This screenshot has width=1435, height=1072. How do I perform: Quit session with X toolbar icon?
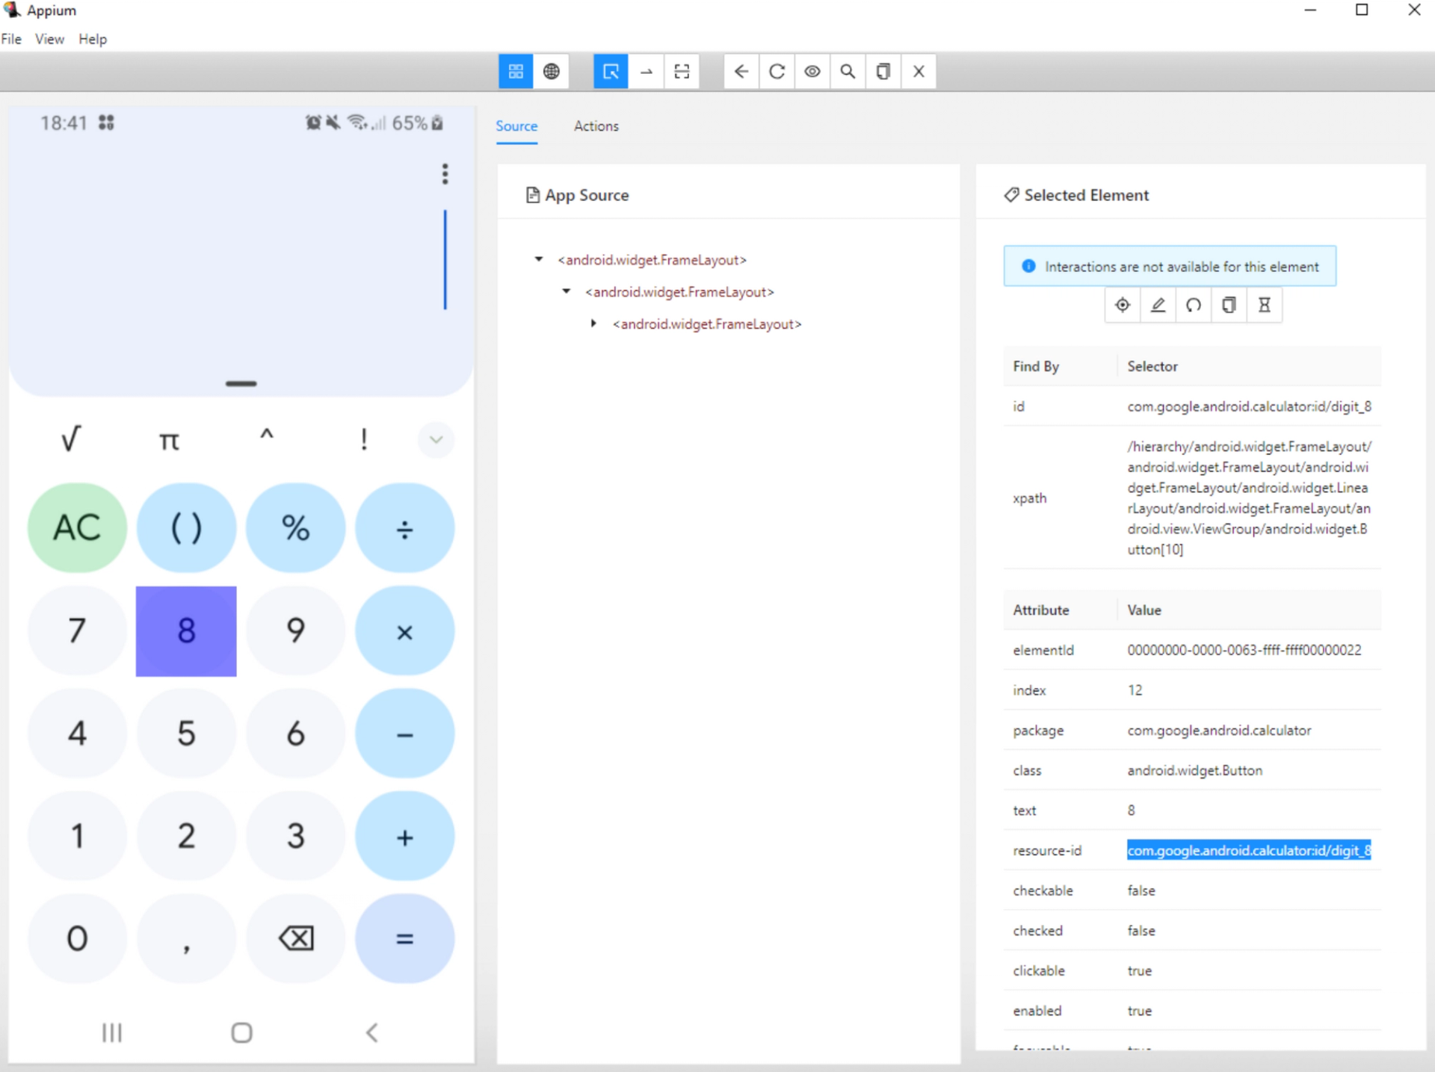click(919, 72)
